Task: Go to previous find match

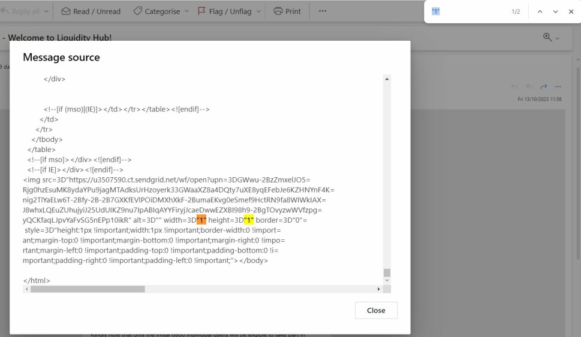Action: pos(540,11)
